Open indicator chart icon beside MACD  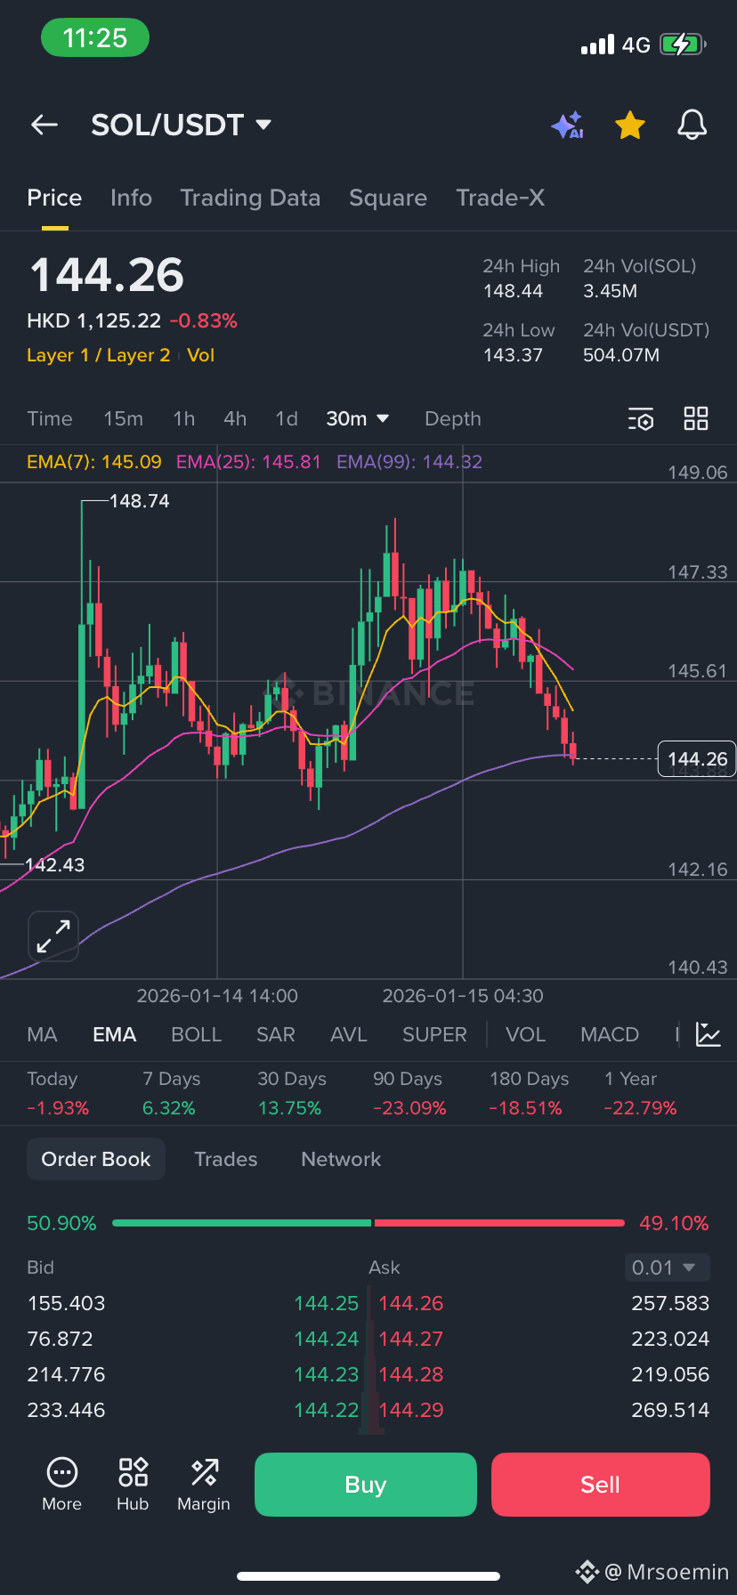click(x=709, y=1034)
